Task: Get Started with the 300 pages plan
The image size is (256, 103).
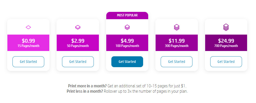Action: click(176, 62)
